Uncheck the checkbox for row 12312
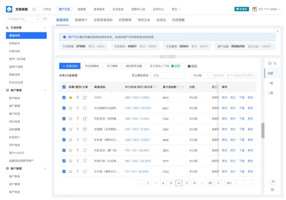The height and width of the screenshot is (200, 286). coord(64,98)
